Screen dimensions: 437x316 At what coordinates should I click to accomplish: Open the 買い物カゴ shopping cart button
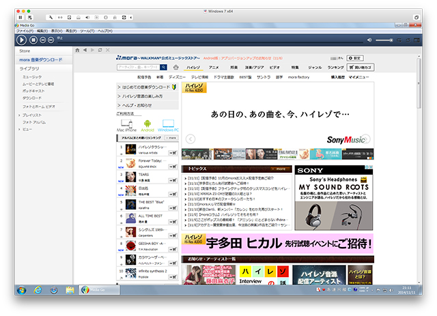[x=361, y=67]
